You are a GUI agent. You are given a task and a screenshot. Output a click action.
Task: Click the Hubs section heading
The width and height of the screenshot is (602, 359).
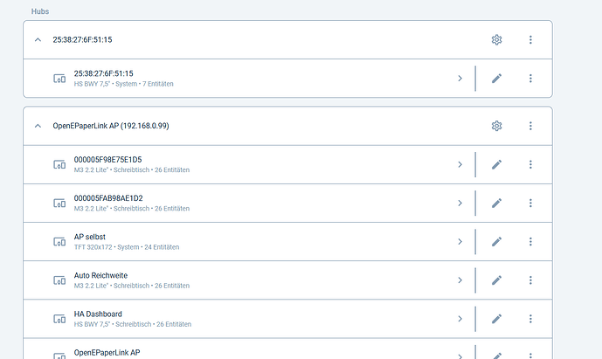[40, 11]
